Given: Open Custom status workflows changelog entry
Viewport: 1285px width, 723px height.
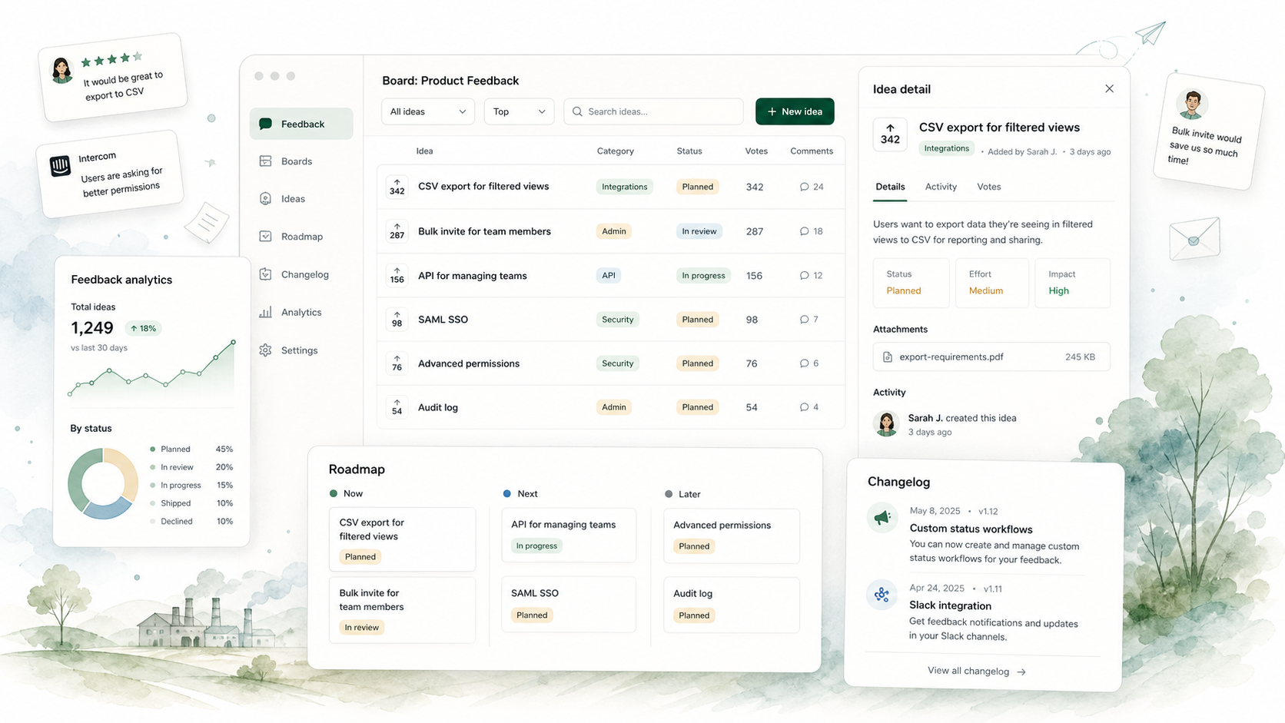Looking at the screenshot, I should (971, 529).
